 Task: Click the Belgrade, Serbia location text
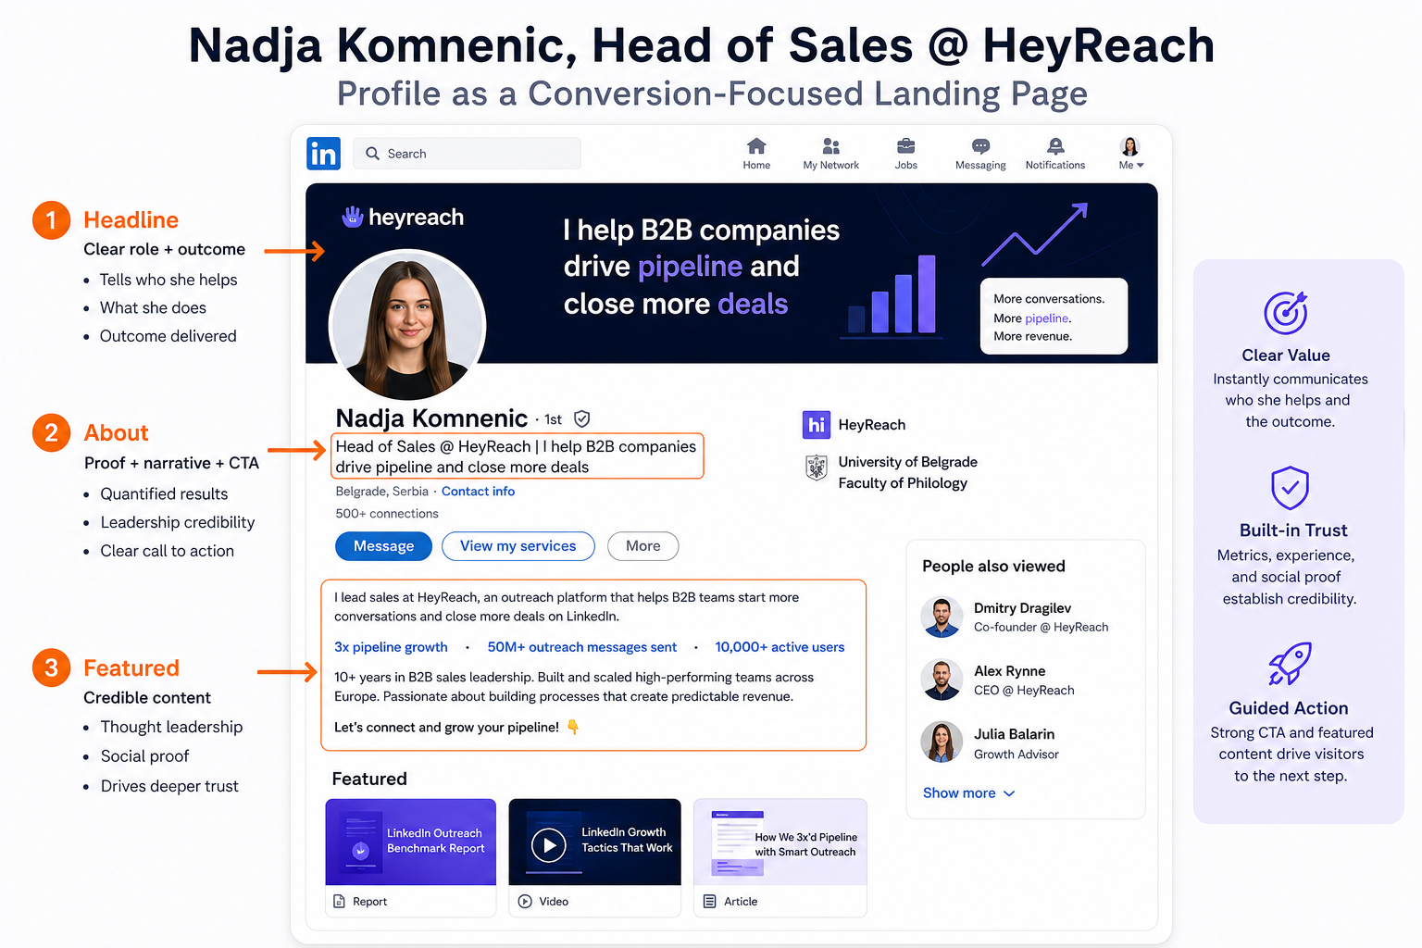pyautogui.click(x=381, y=492)
